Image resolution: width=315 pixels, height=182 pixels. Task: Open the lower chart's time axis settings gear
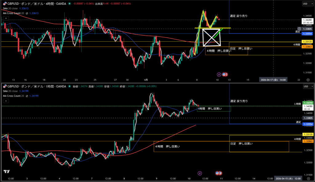point(308,178)
